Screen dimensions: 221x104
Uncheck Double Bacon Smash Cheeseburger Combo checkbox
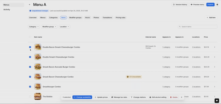click(x=30, y=47)
